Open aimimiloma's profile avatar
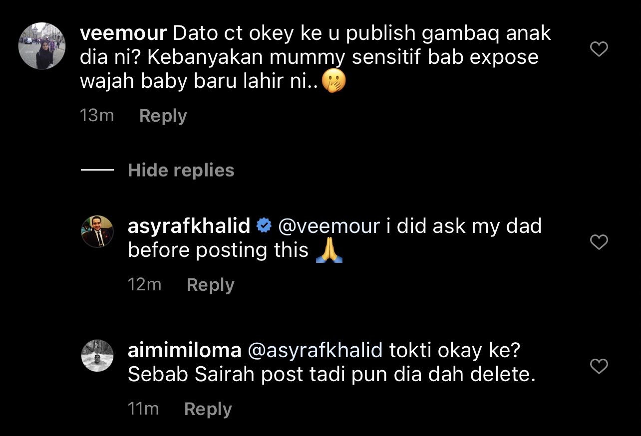This screenshot has width=641, height=436. [x=97, y=356]
